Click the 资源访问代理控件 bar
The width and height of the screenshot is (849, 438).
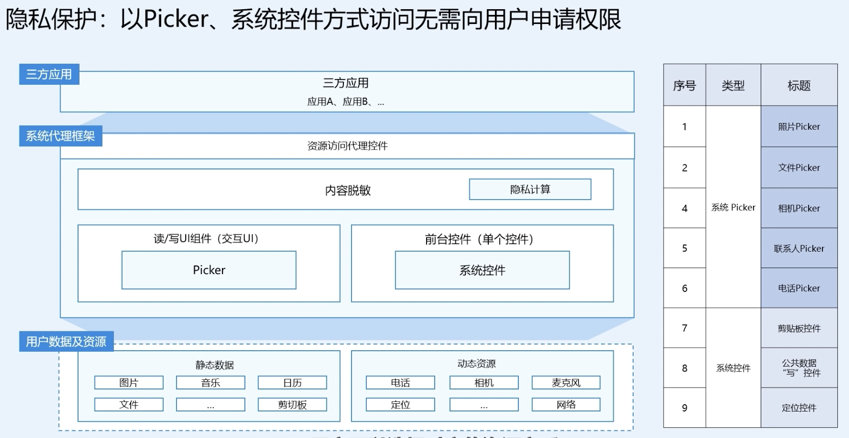347,146
